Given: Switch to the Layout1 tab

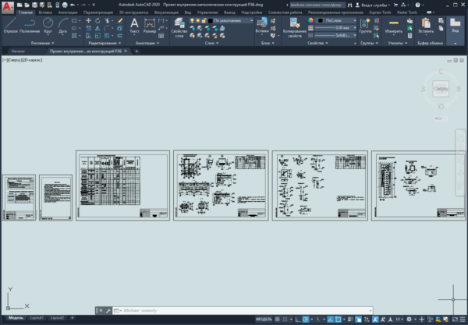Looking at the screenshot, I should [37, 318].
